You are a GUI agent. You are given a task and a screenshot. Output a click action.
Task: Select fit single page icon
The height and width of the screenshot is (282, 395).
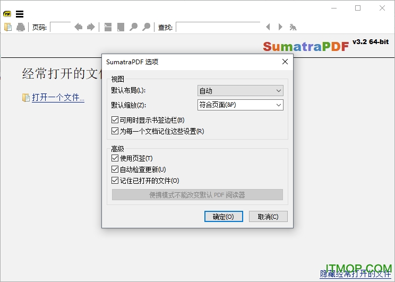click(x=121, y=27)
